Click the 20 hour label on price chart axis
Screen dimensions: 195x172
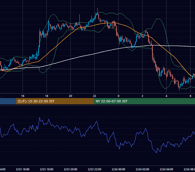(71, 96)
